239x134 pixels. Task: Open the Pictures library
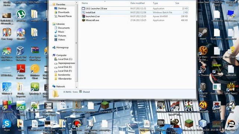pos(62,36)
